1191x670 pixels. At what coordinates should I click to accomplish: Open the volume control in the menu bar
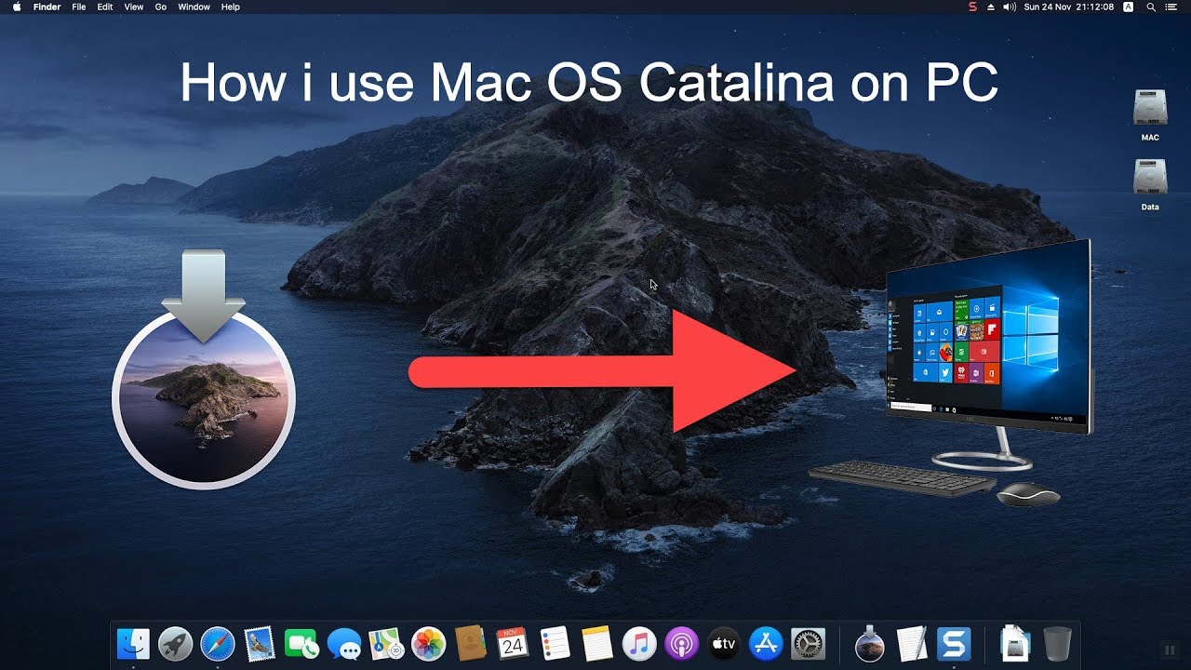pos(1010,7)
